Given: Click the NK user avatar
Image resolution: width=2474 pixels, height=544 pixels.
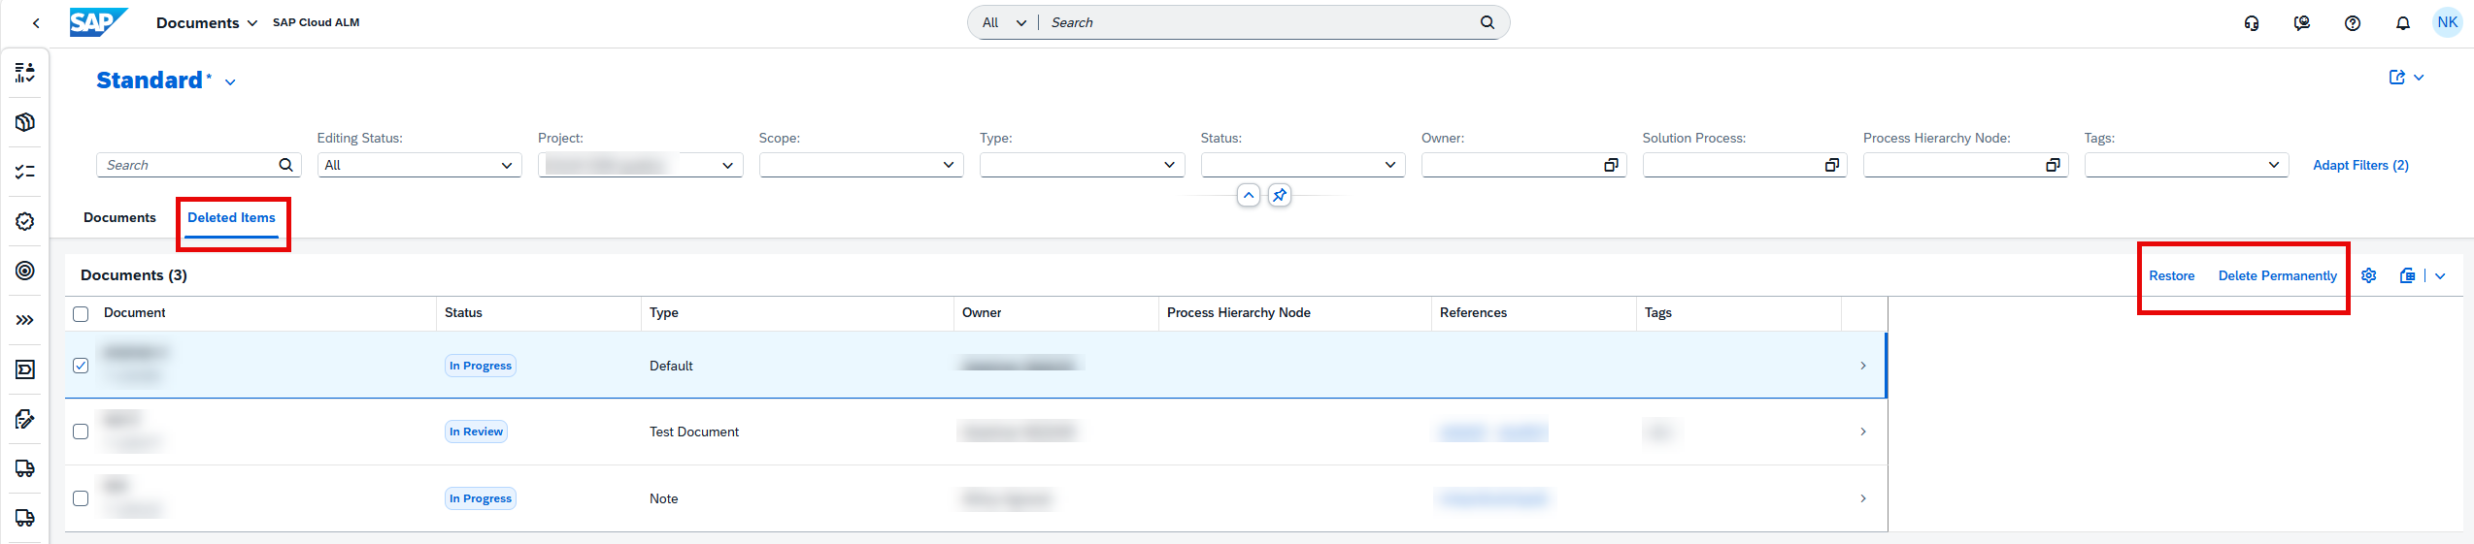Looking at the screenshot, I should coord(2447,23).
